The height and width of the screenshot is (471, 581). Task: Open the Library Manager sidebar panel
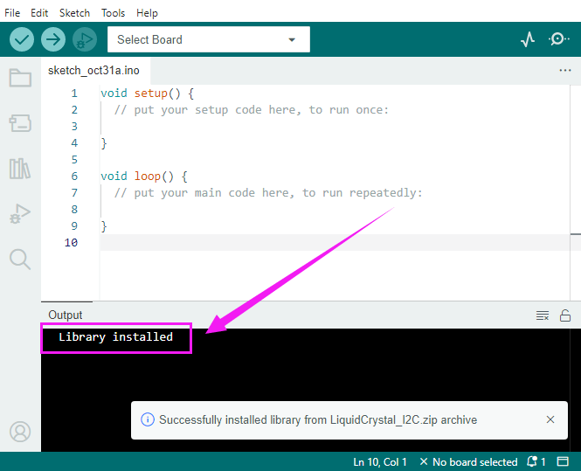point(20,169)
